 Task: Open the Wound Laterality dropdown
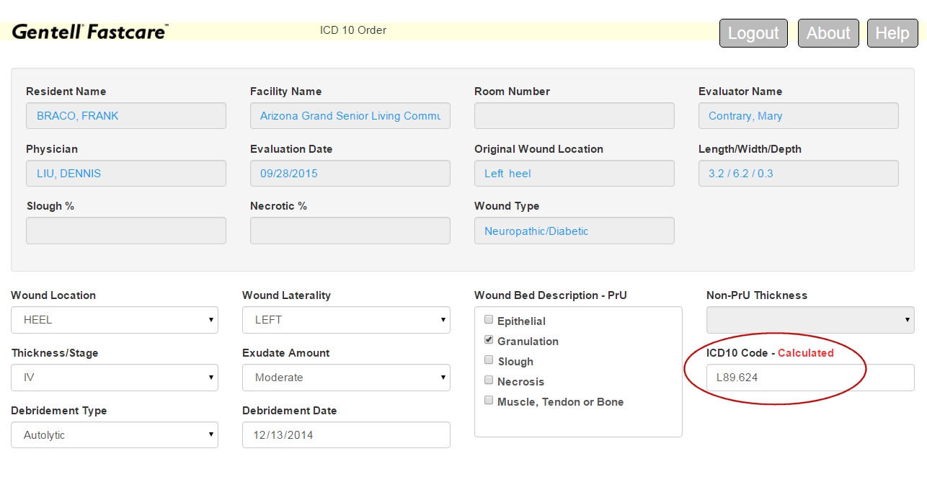coord(345,319)
